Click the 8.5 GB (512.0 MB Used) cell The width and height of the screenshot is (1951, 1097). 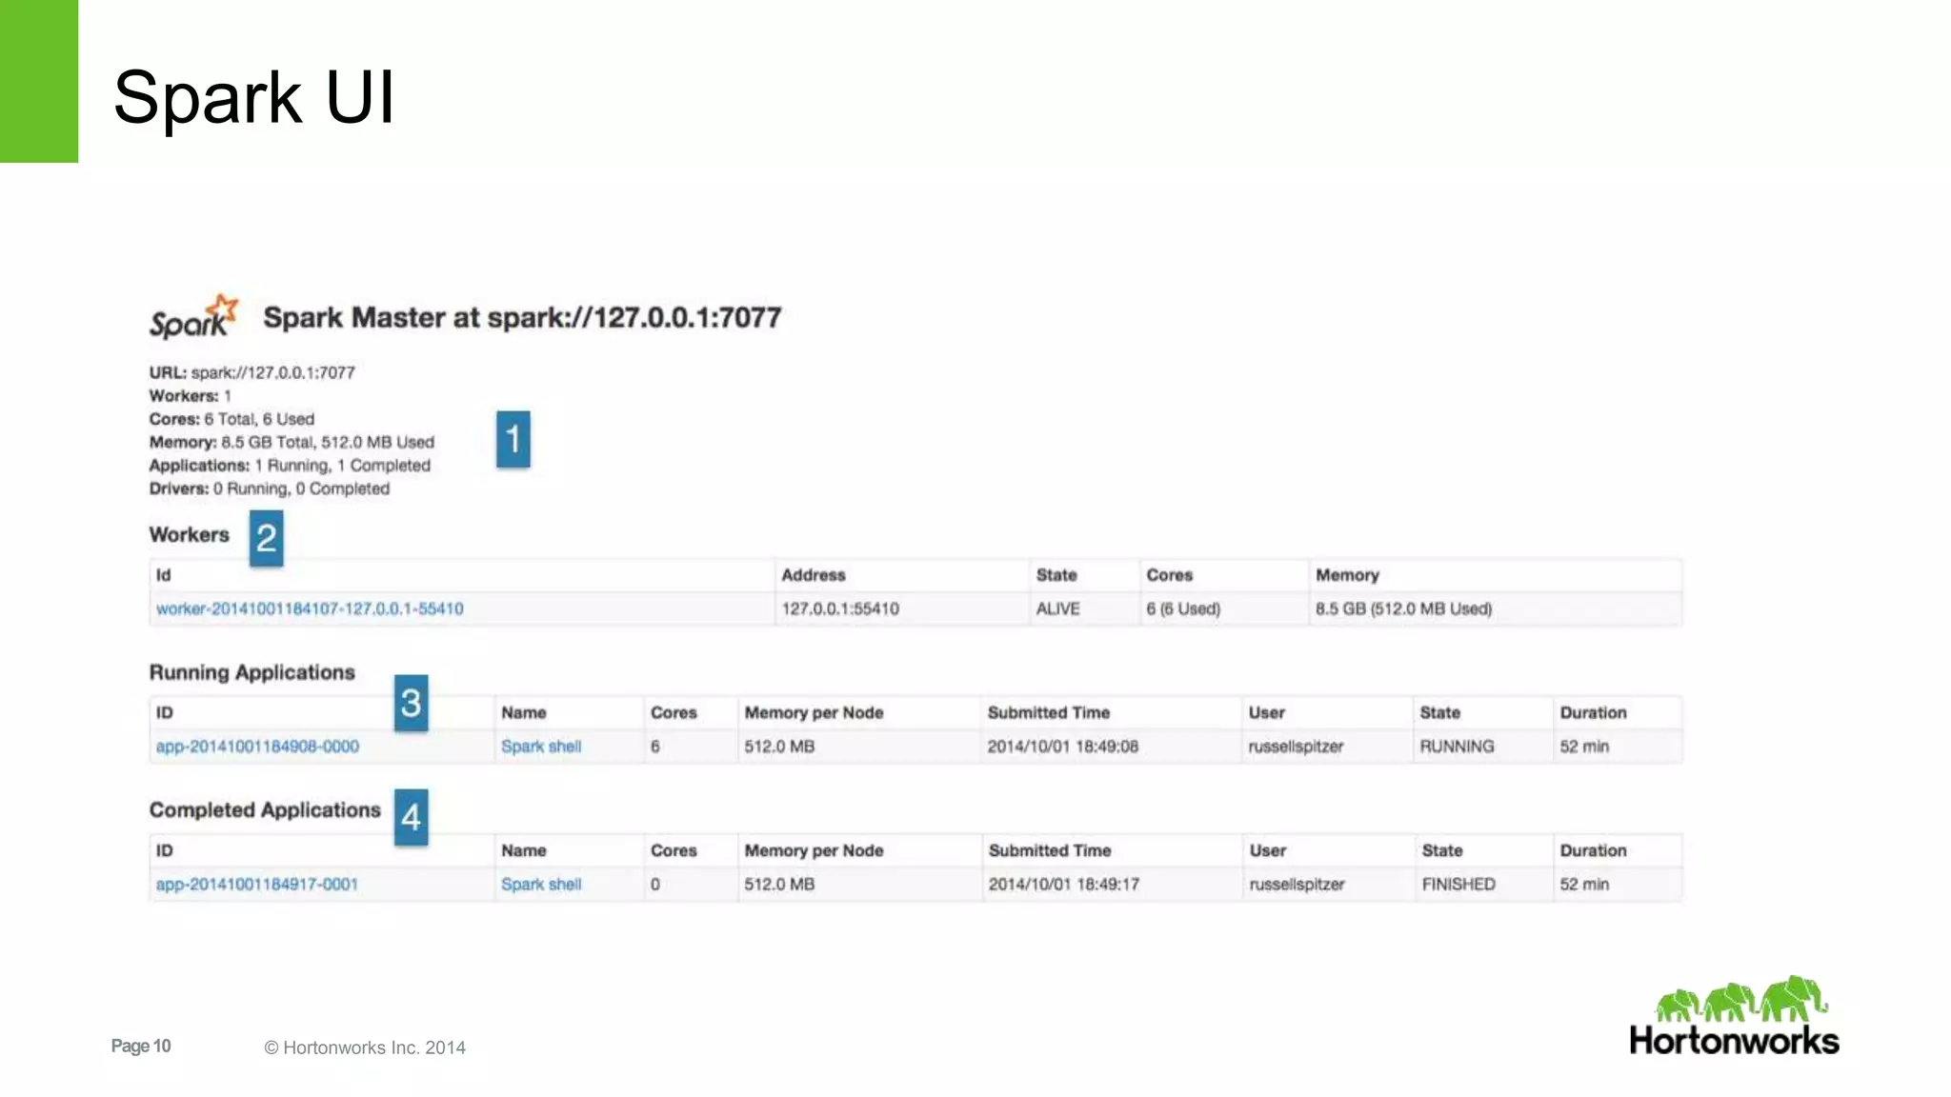tap(1404, 608)
